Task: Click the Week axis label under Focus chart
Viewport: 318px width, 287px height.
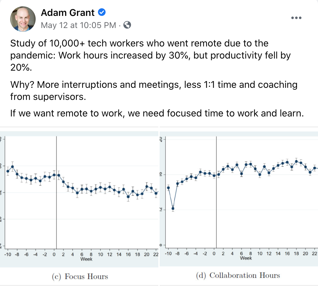Action: point(86,259)
